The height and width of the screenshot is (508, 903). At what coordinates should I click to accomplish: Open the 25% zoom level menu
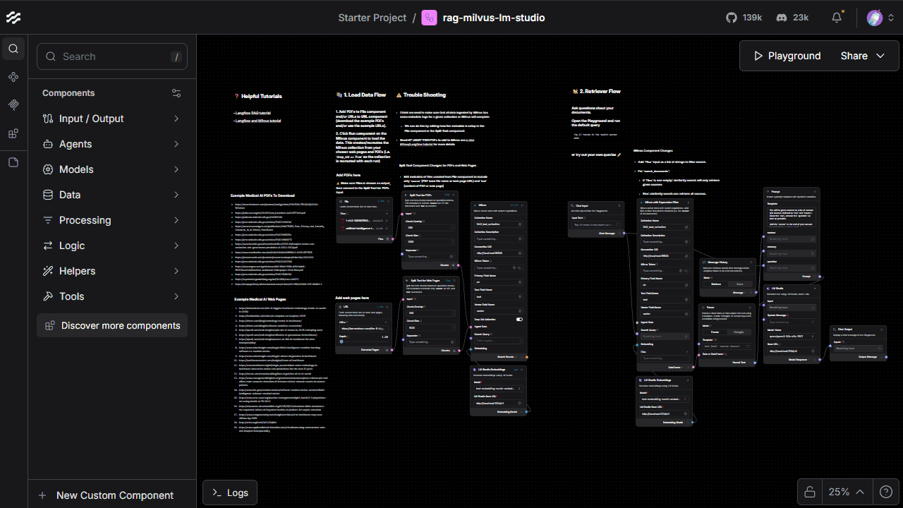pos(846,492)
